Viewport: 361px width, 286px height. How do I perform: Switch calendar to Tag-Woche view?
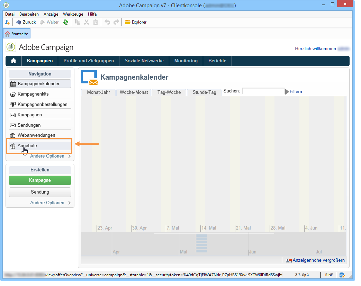[169, 92]
